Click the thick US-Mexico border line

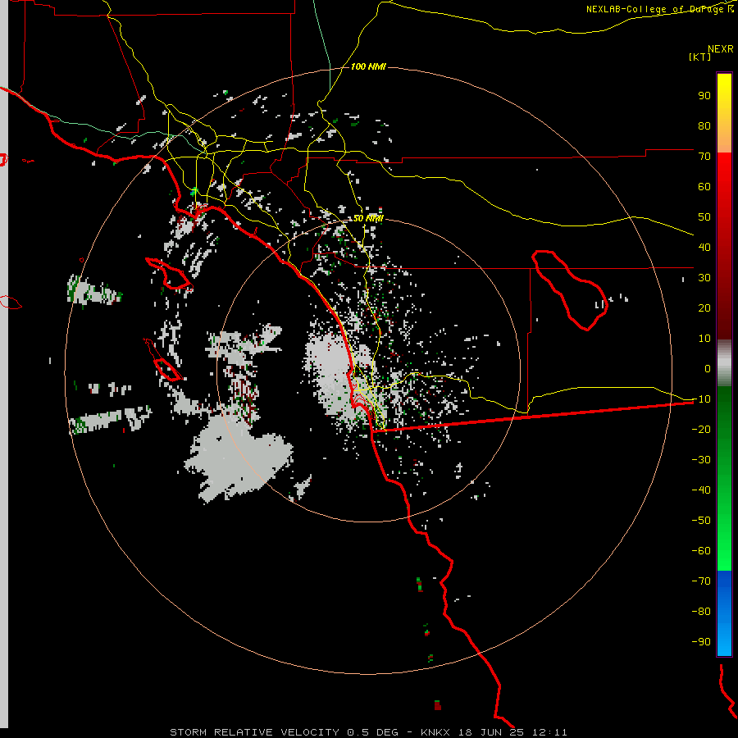click(x=532, y=416)
